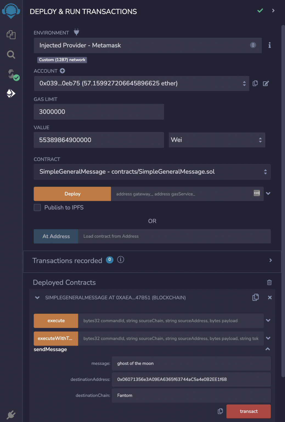Copy the account address to clipboard
The width and height of the screenshot is (285, 422).
255,83
